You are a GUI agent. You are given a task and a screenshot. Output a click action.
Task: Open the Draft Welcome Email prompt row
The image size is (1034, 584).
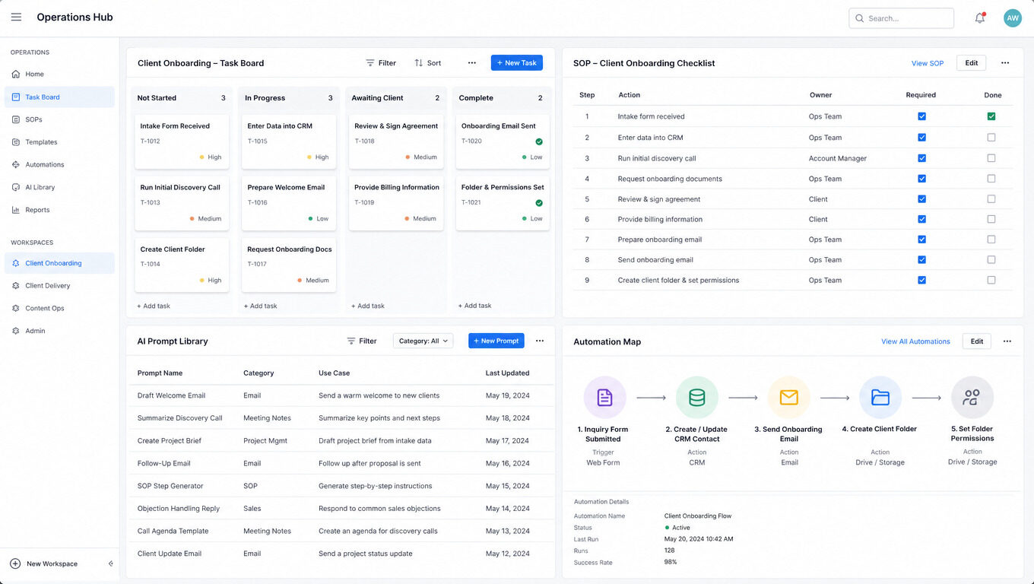pyautogui.click(x=341, y=395)
